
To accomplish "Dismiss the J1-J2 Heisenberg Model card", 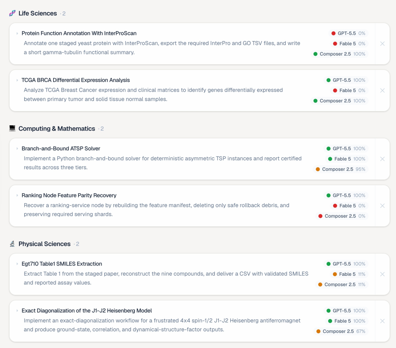I will click(382, 321).
